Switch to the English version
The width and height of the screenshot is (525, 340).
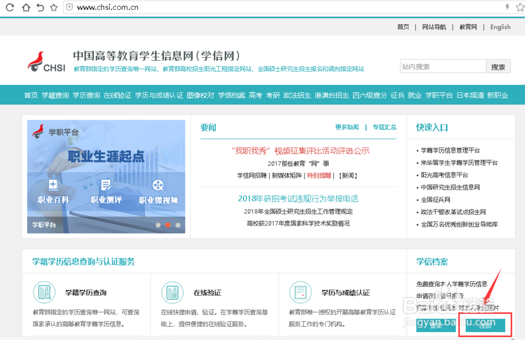pos(500,27)
